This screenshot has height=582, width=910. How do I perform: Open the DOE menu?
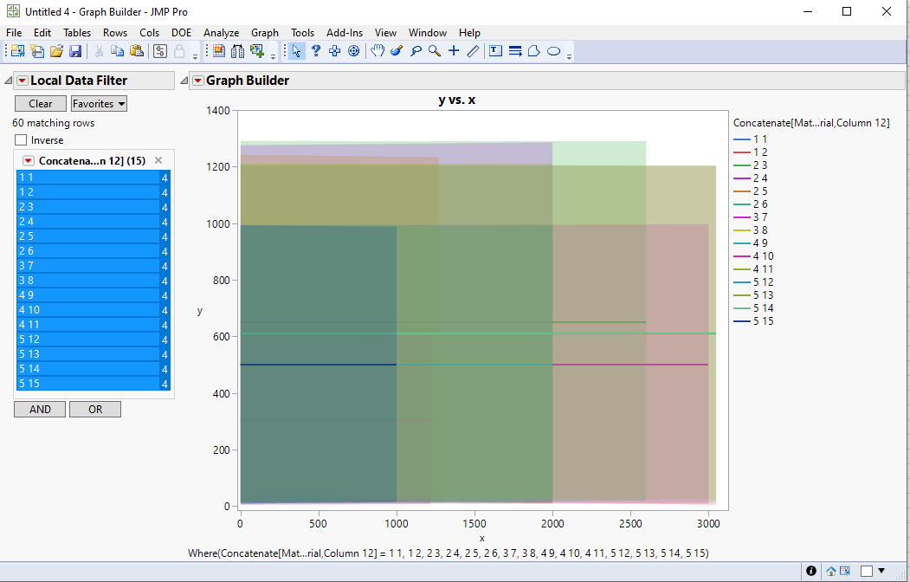[181, 32]
